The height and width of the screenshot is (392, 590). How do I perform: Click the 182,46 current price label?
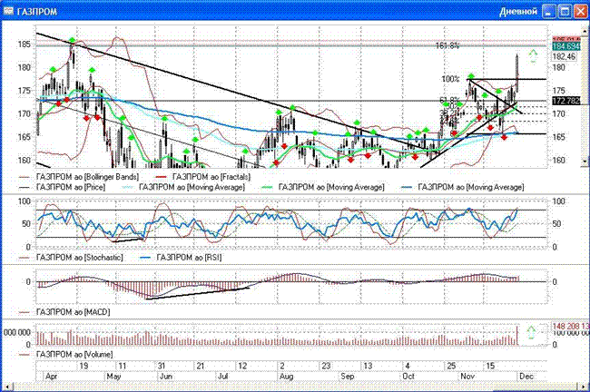click(x=564, y=56)
